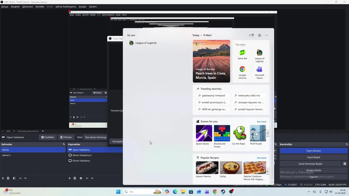Move the source down in the Kaynaklar list
The image size is (349, 196).
click(92, 178)
